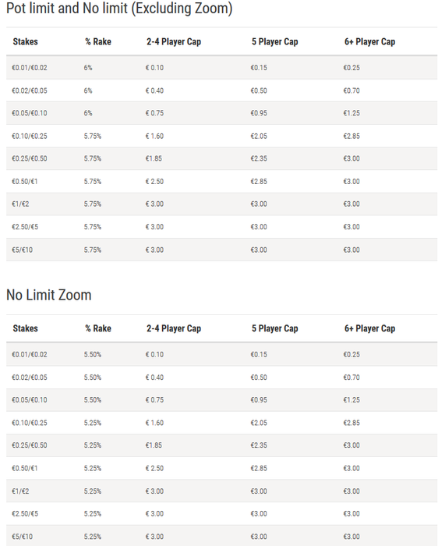Image resolution: width=438 pixels, height=546 pixels.
Task: Click the €2.50/€5 stakes cell in Zoom table
Action: click(25, 514)
